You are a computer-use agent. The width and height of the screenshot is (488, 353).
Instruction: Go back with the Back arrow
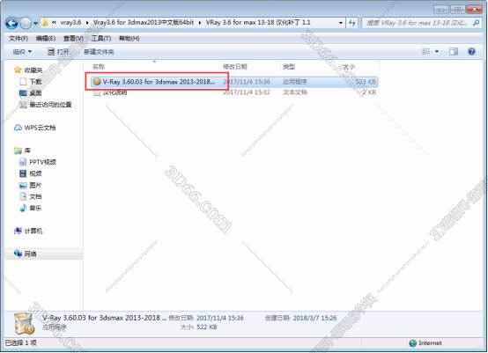11,23
